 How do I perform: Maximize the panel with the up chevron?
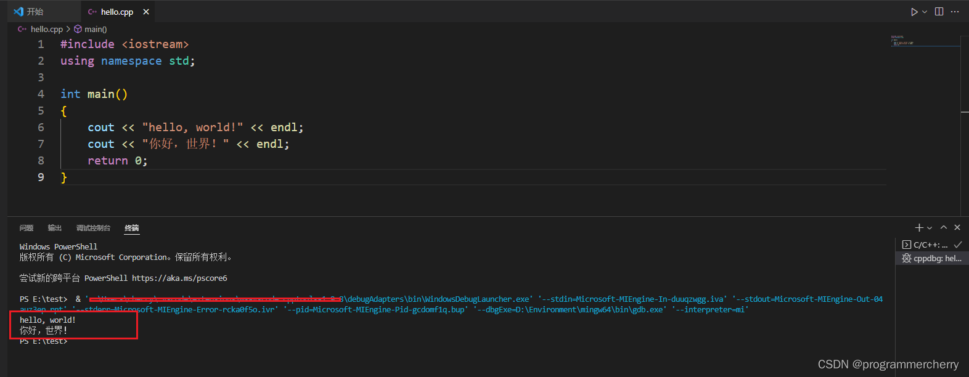pos(944,227)
